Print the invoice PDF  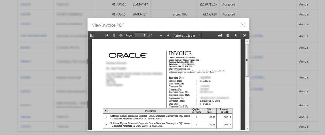pos(220,35)
